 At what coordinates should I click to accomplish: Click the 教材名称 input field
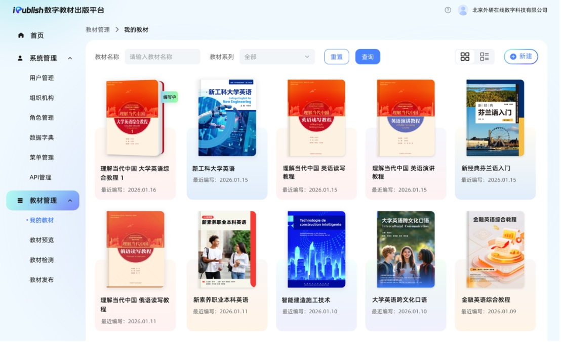(x=163, y=57)
